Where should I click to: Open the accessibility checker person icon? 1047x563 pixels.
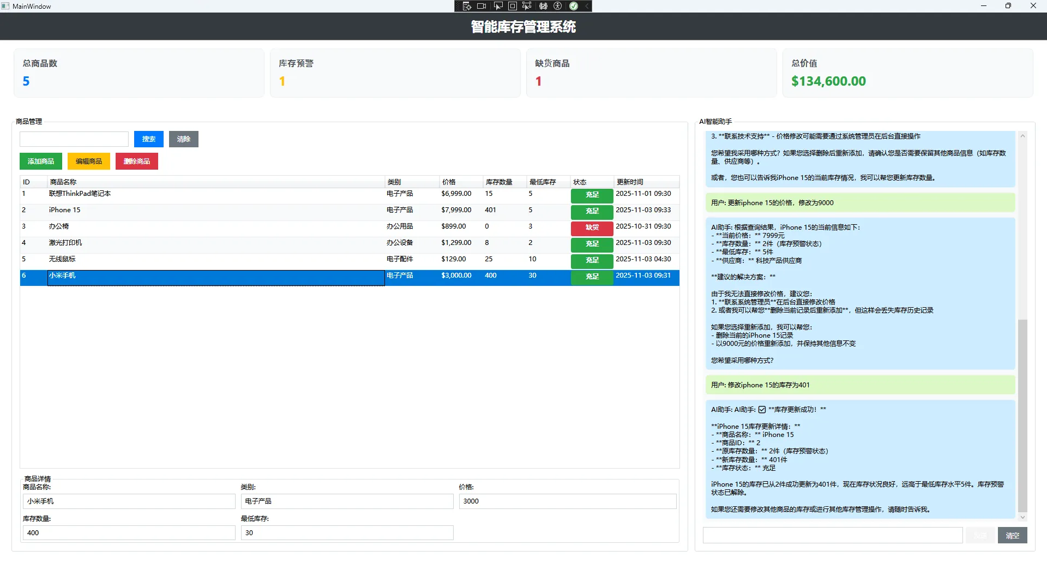click(558, 6)
